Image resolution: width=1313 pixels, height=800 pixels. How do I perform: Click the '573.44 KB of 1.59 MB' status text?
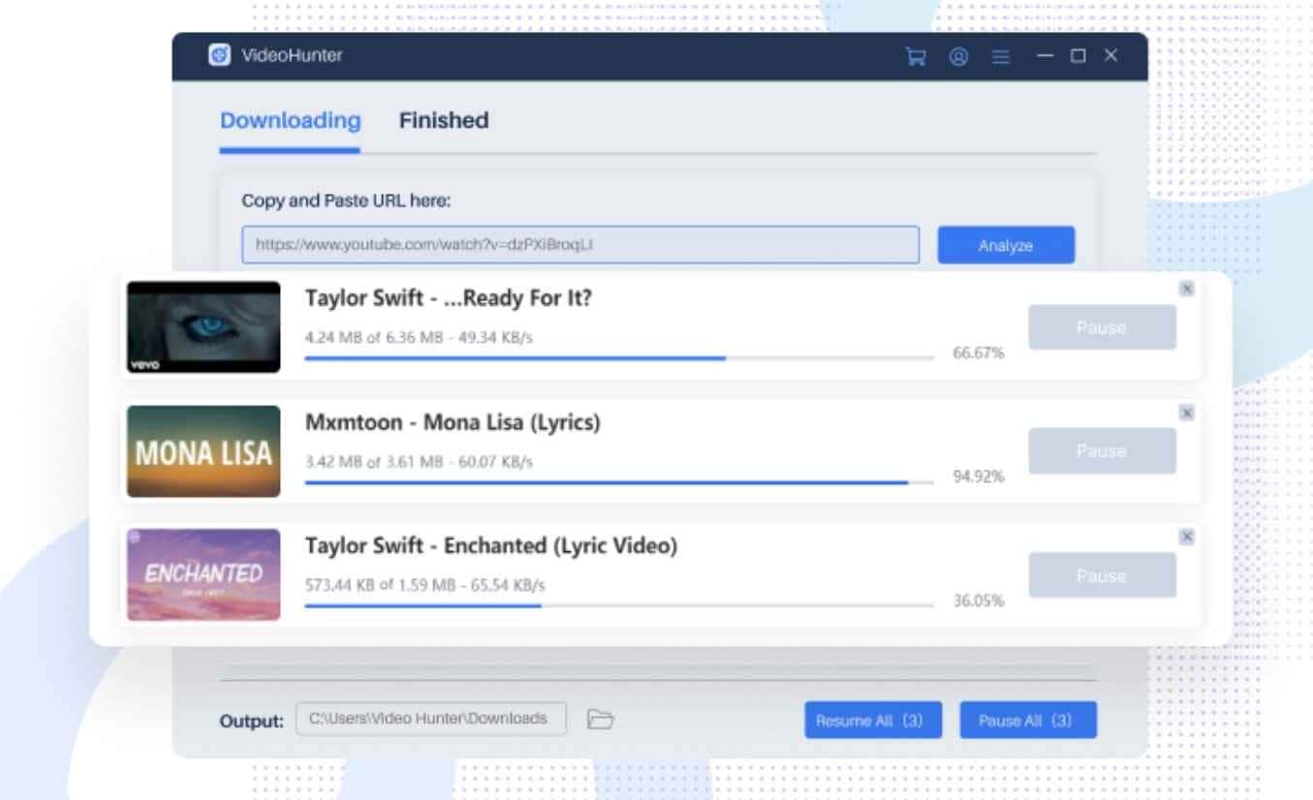pyautogui.click(x=380, y=586)
